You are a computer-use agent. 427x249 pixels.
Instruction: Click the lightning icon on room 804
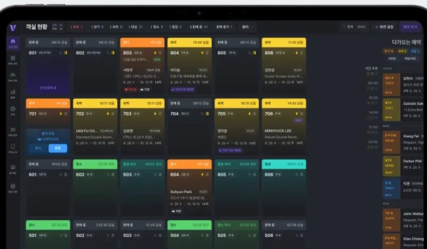tap(202, 53)
